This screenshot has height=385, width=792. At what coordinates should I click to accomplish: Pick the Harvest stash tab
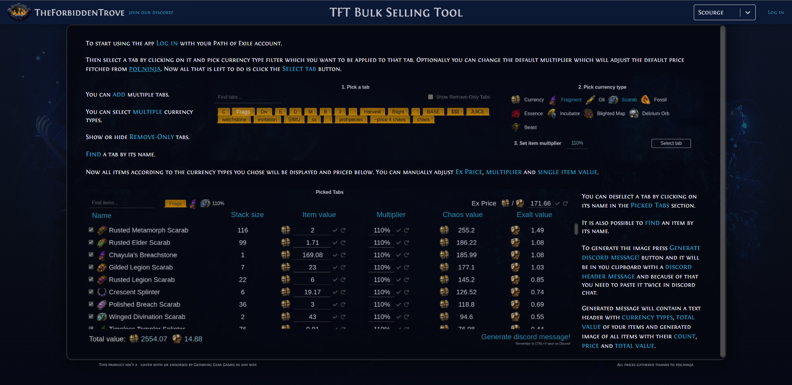(x=372, y=112)
